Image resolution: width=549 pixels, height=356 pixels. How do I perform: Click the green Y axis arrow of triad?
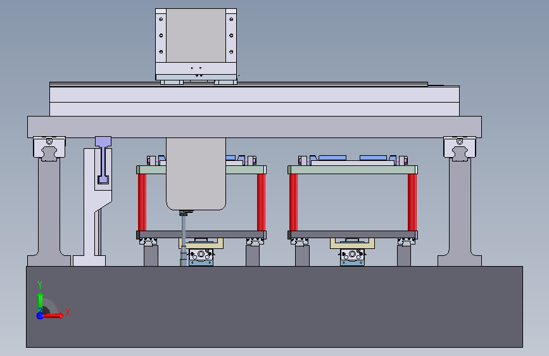coord(41,302)
